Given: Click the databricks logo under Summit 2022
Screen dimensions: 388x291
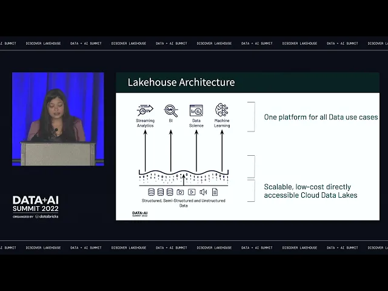Looking at the screenshot, I should click(47, 216).
